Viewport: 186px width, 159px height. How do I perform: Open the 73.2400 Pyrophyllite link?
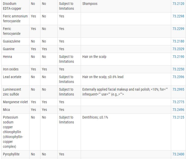pyautogui.click(x=178, y=154)
